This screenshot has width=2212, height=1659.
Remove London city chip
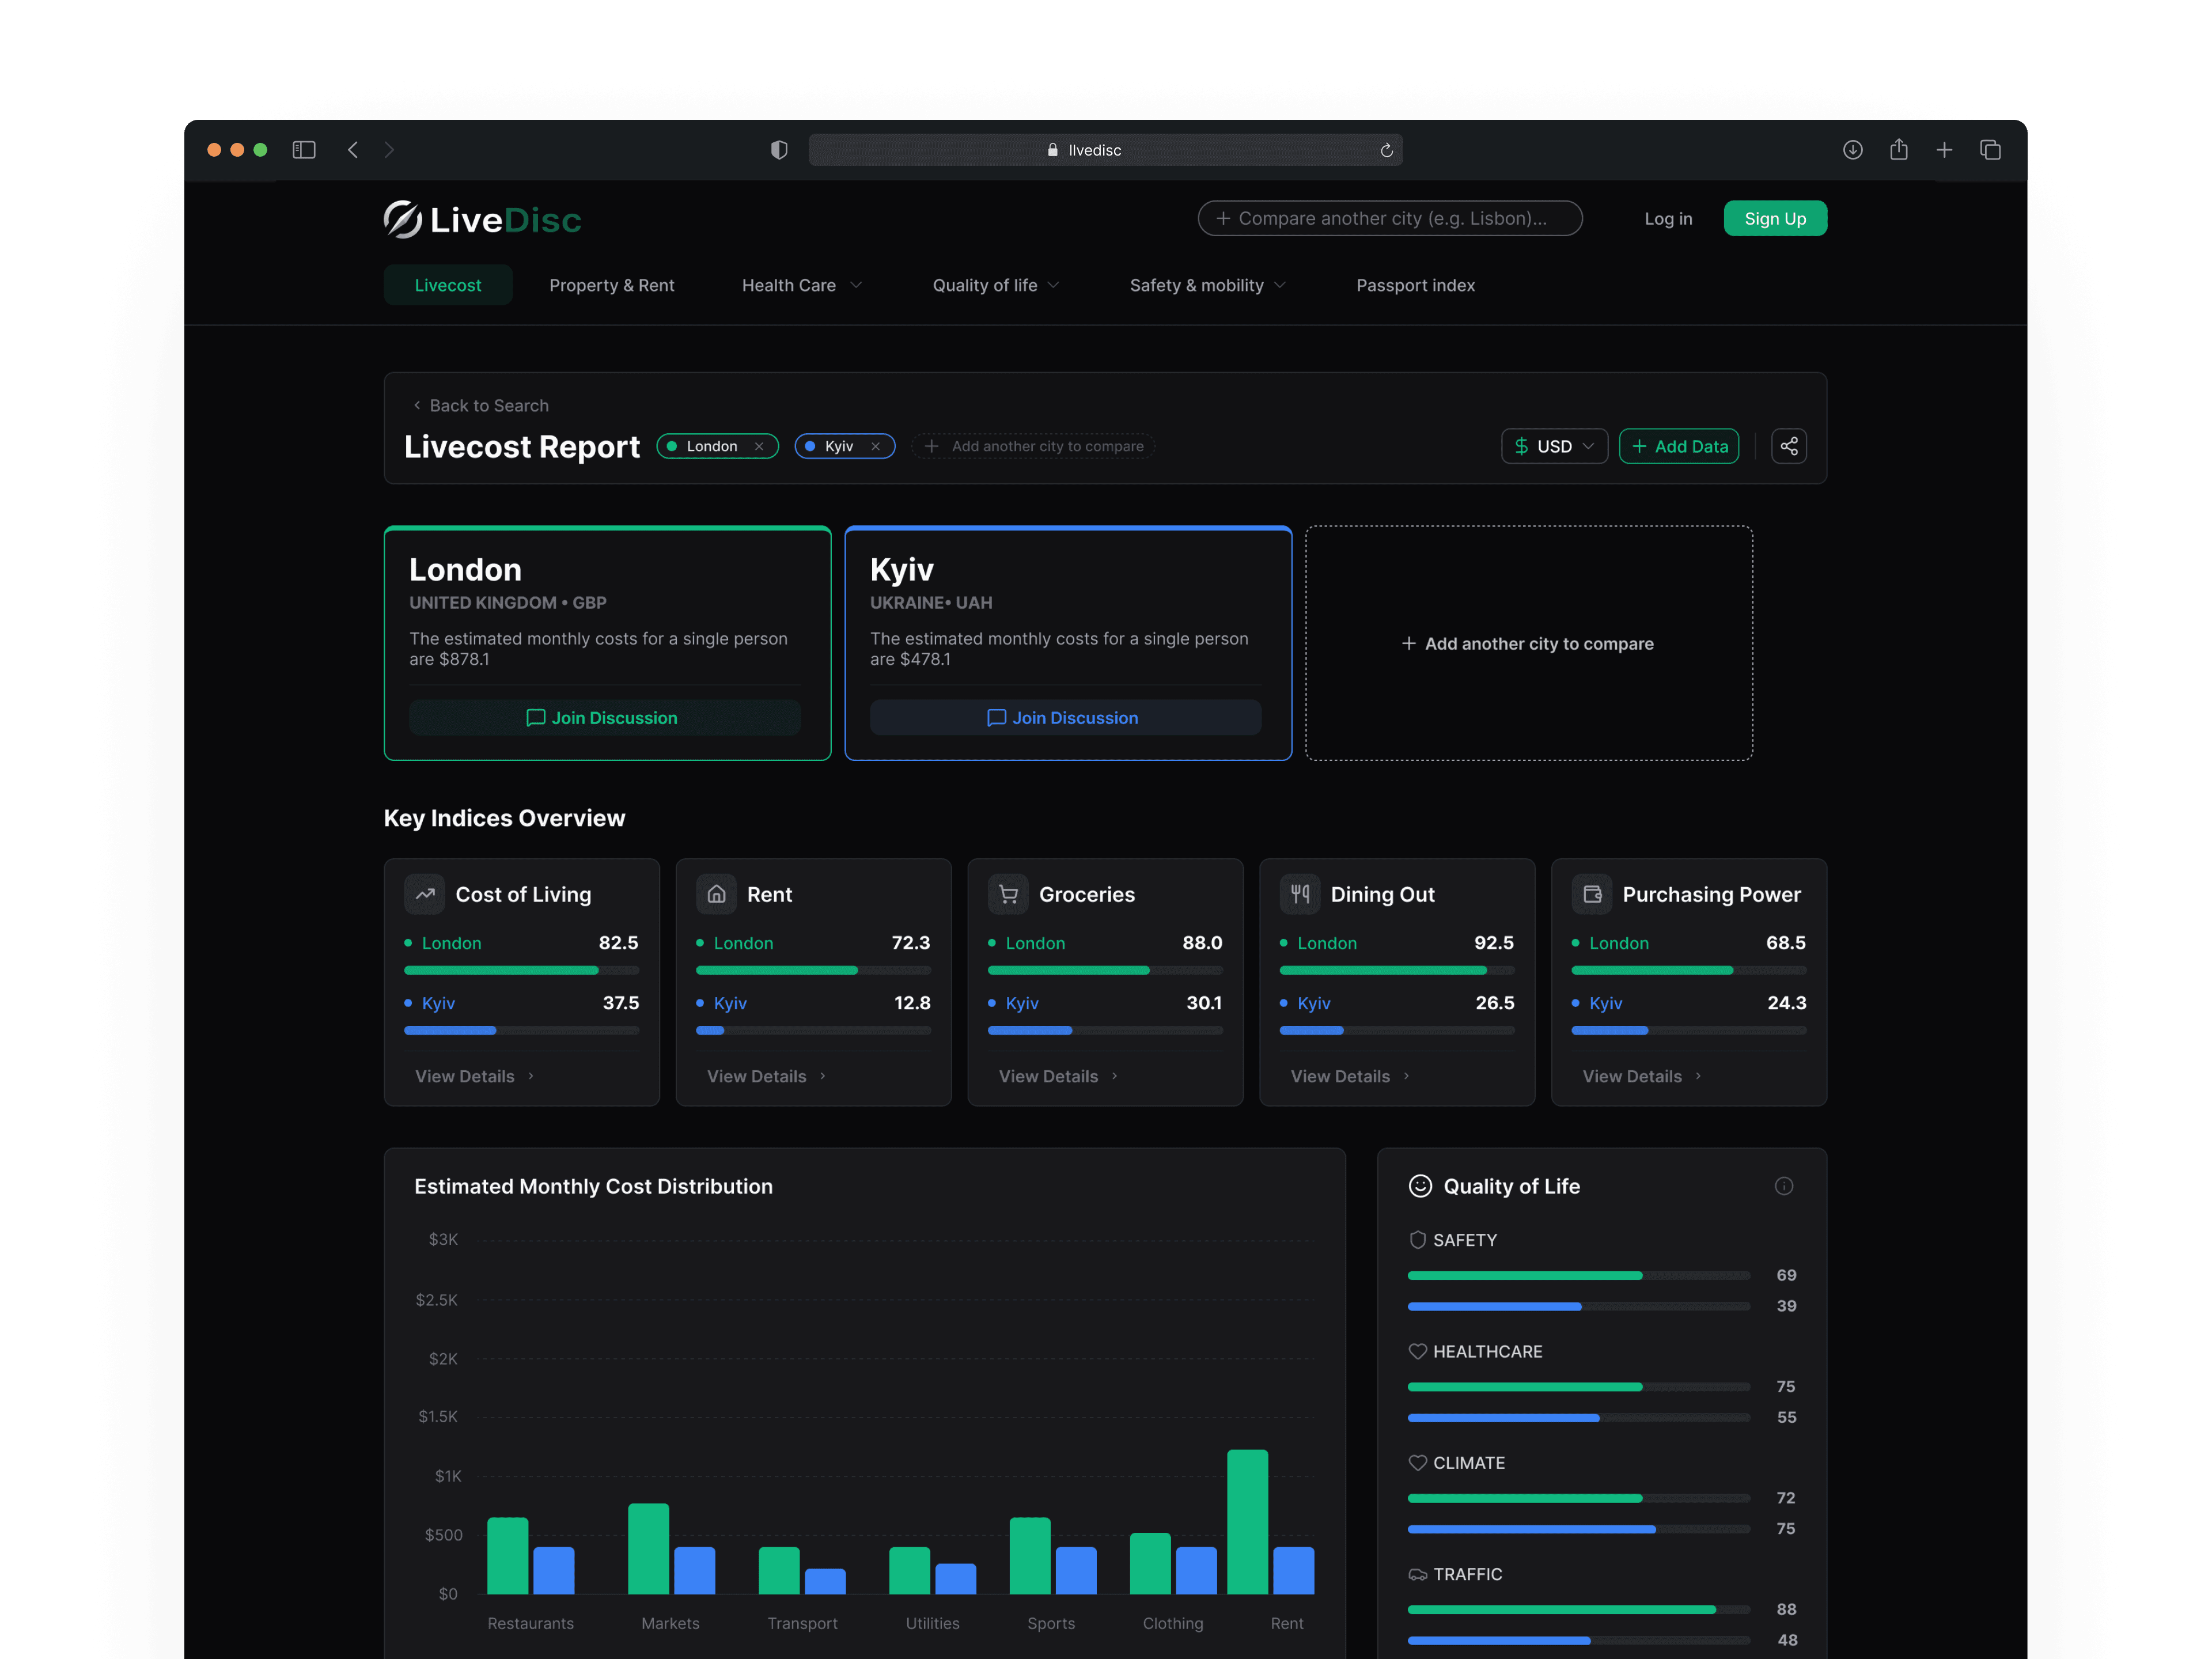click(x=759, y=446)
